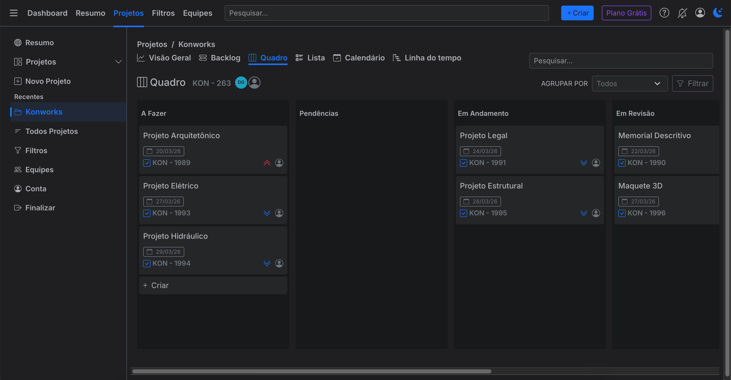Open the Filtros item in the sidebar
Screen dimensions: 731x380
(37, 150)
